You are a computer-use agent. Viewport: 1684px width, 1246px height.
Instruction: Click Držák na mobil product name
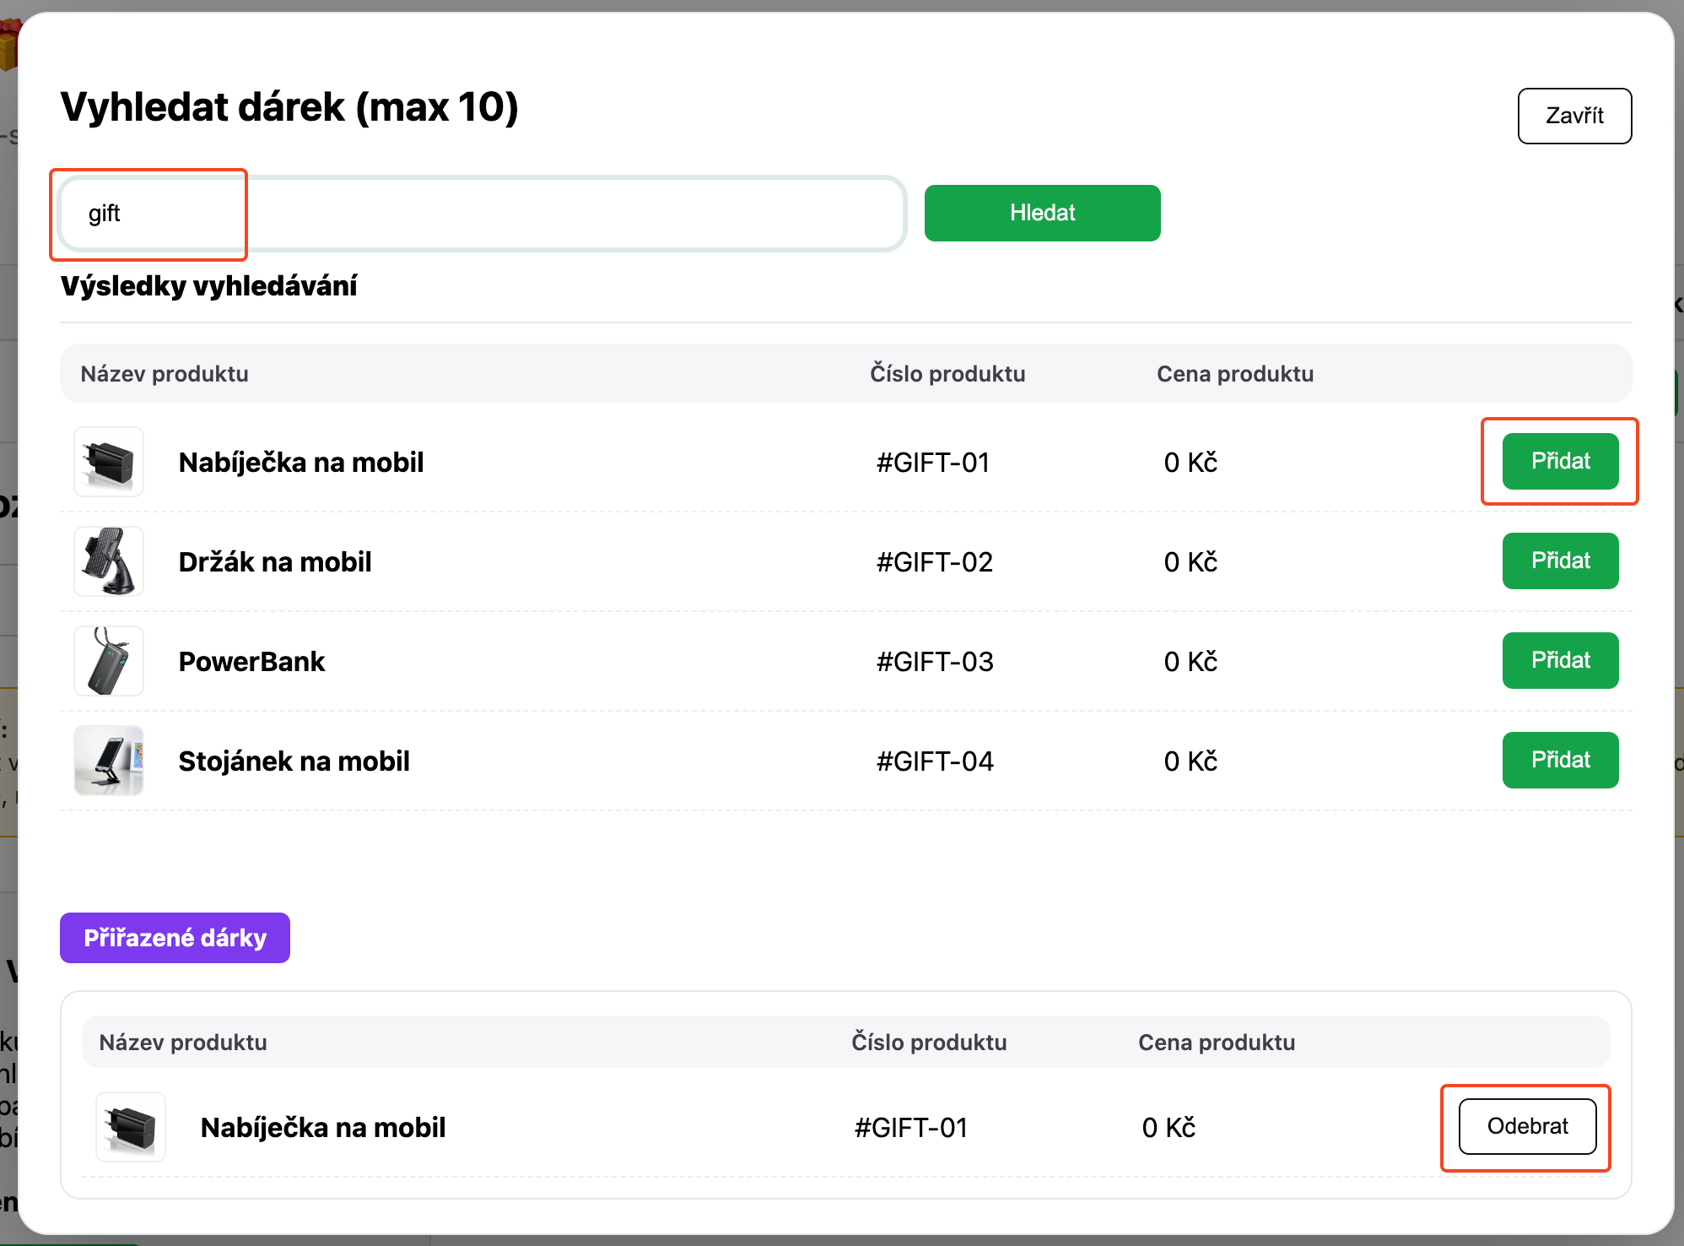click(275, 562)
